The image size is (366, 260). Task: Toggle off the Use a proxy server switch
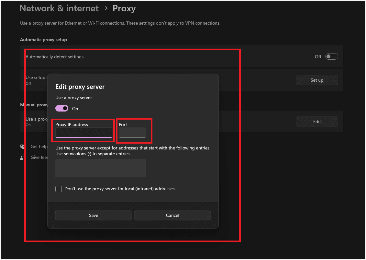click(x=61, y=108)
